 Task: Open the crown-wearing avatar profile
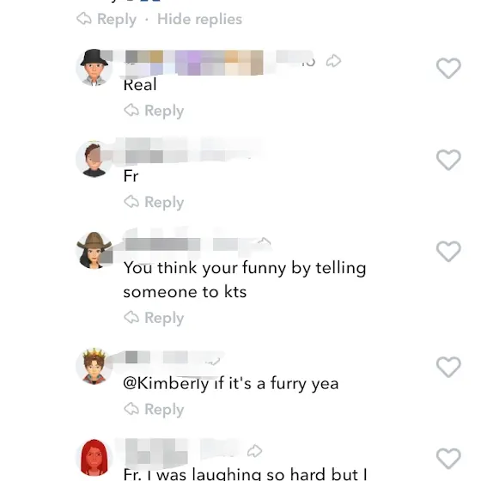coord(94,366)
